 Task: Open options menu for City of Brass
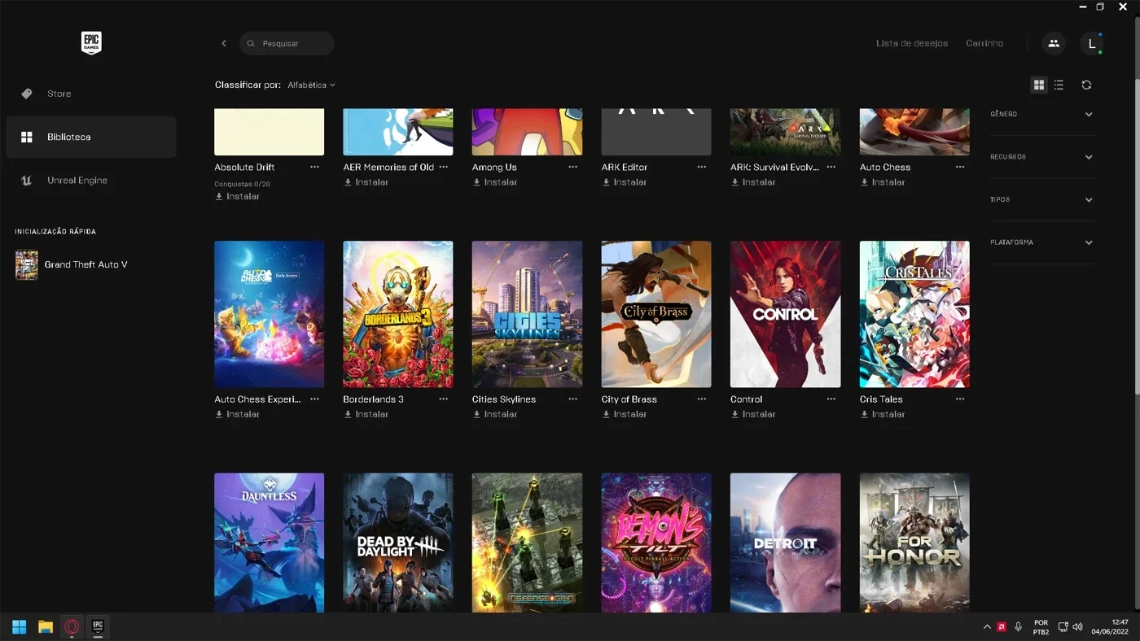[702, 399]
